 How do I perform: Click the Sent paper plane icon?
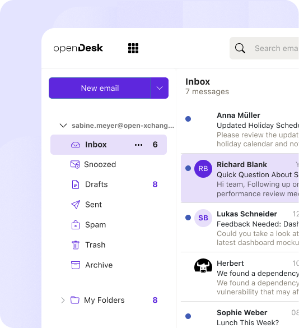click(76, 205)
